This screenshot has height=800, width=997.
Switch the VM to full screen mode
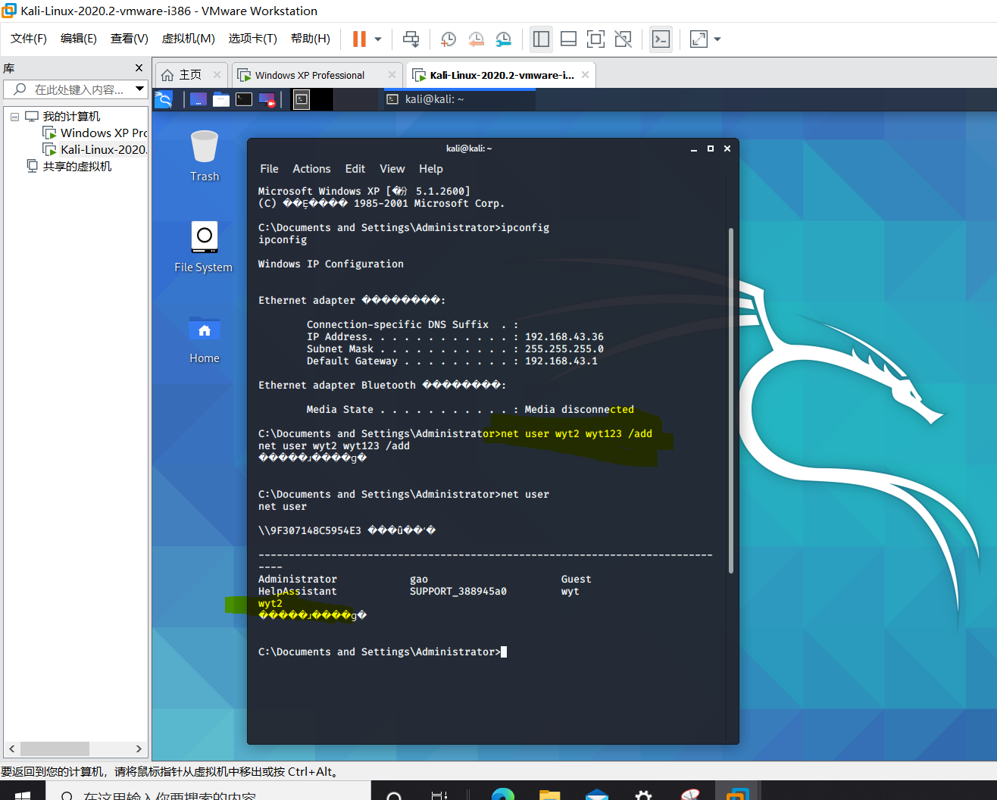pyautogui.click(x=595, y=39)
